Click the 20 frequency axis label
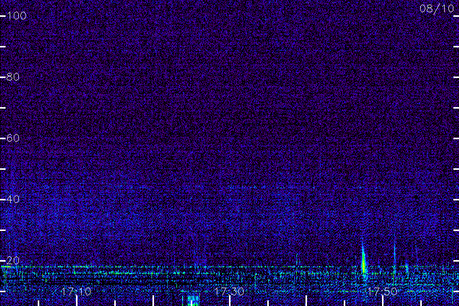Image resolution: width=459 pixels, height=306 pixels. pos(13,260)
